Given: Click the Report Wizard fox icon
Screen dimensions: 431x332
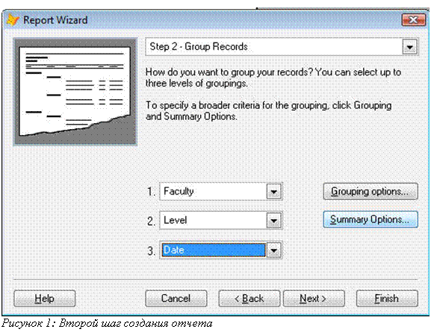Looking at the screenshot, I should tap(13, 20).
